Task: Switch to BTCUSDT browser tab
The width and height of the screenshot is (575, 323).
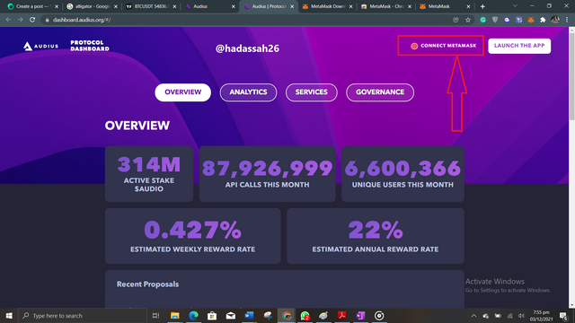Action: click(150, 6)
